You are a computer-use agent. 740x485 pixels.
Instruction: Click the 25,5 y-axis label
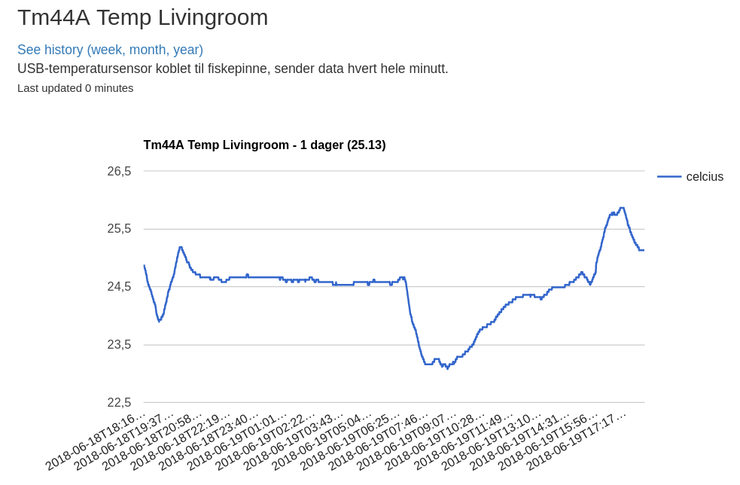pyautogui.click(x=119, y=229)
